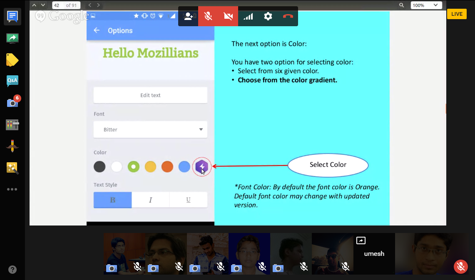475x280 pixels.
Task: Click the Hello Mozillians preview text
Action: point(151,53)
